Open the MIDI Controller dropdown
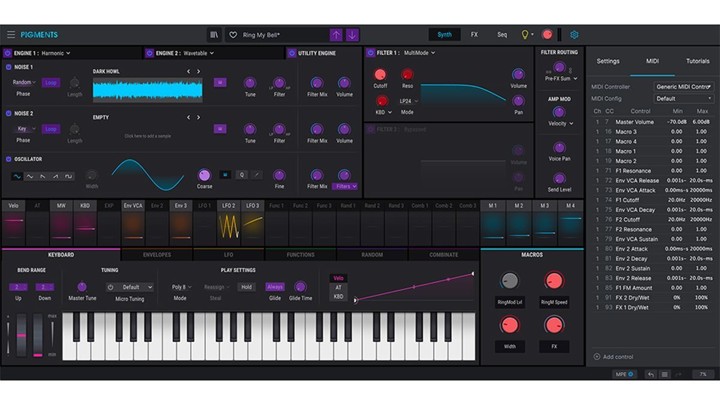Screen dimensions: 720x405 click(684, 87)
